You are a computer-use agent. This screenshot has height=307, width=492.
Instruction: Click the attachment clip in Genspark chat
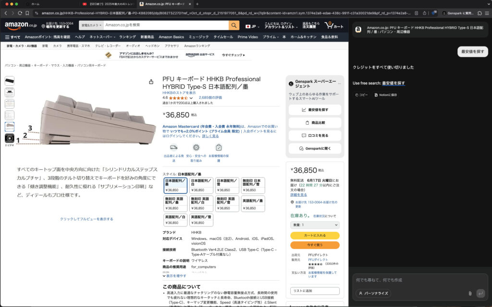pyautogui.click(x=470, y=293)
